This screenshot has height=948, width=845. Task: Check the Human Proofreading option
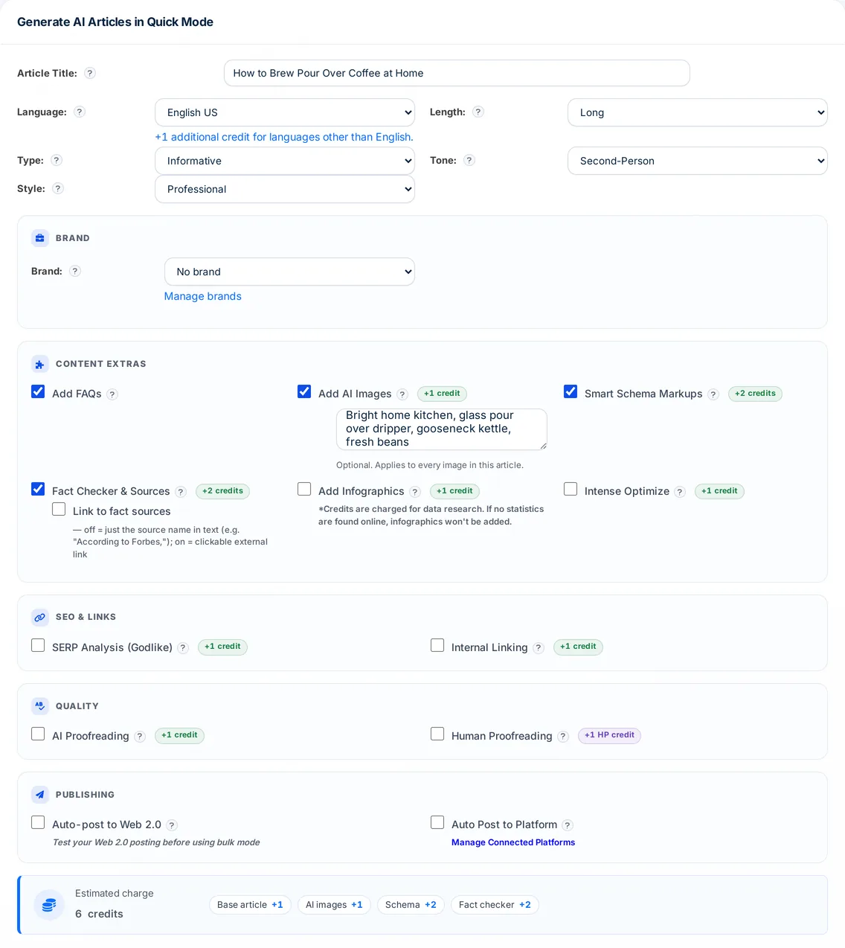[437, 734]
